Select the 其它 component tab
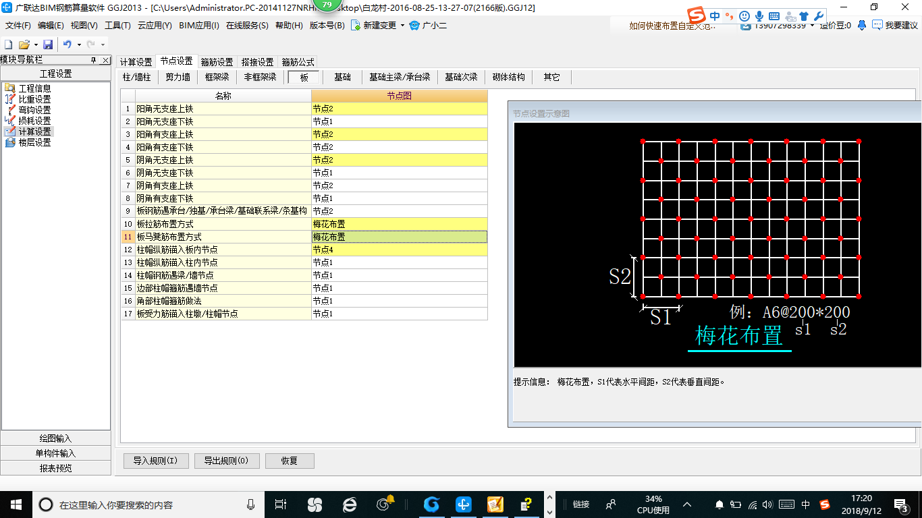 click(552, 77)
